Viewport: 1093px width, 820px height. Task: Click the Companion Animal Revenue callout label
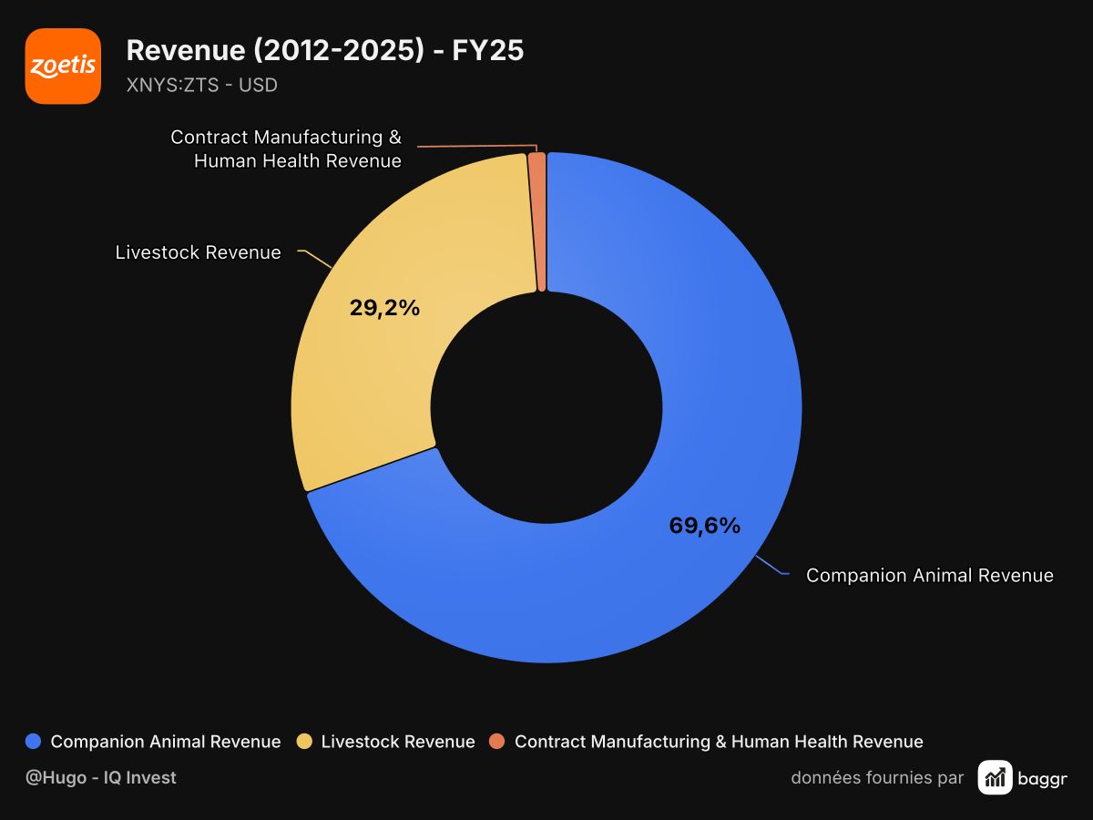tap(930, 576)
